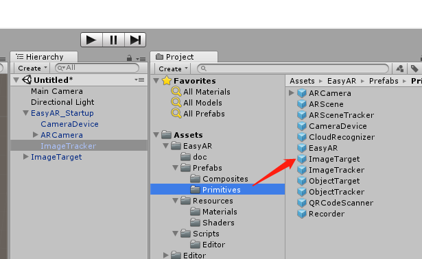Select the CameraDevice prefab asset
The height and width of the screenshot is (259, 422).
[338, 127]
